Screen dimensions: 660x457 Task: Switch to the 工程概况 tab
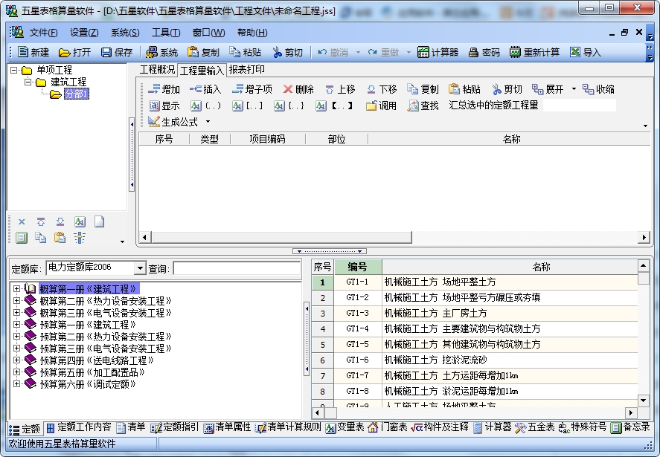click(x=158, y=69)
